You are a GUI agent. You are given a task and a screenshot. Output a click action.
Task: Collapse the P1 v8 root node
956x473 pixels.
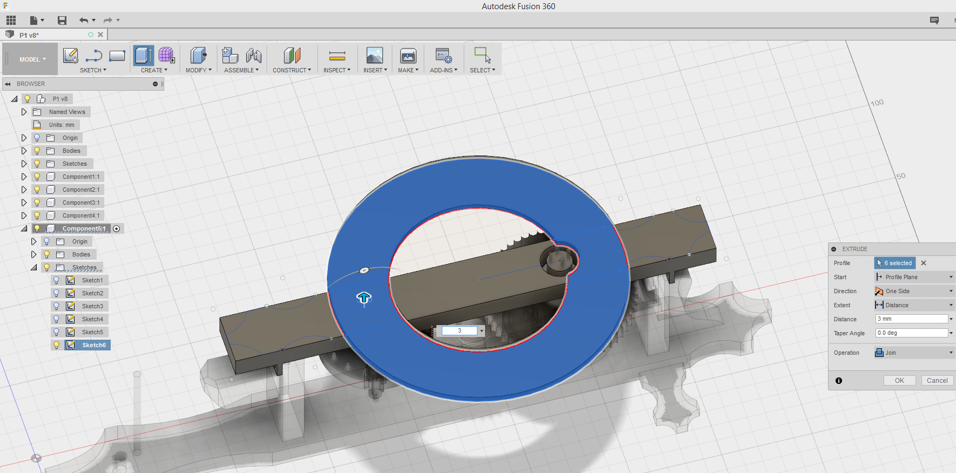(x=15, y=99)
